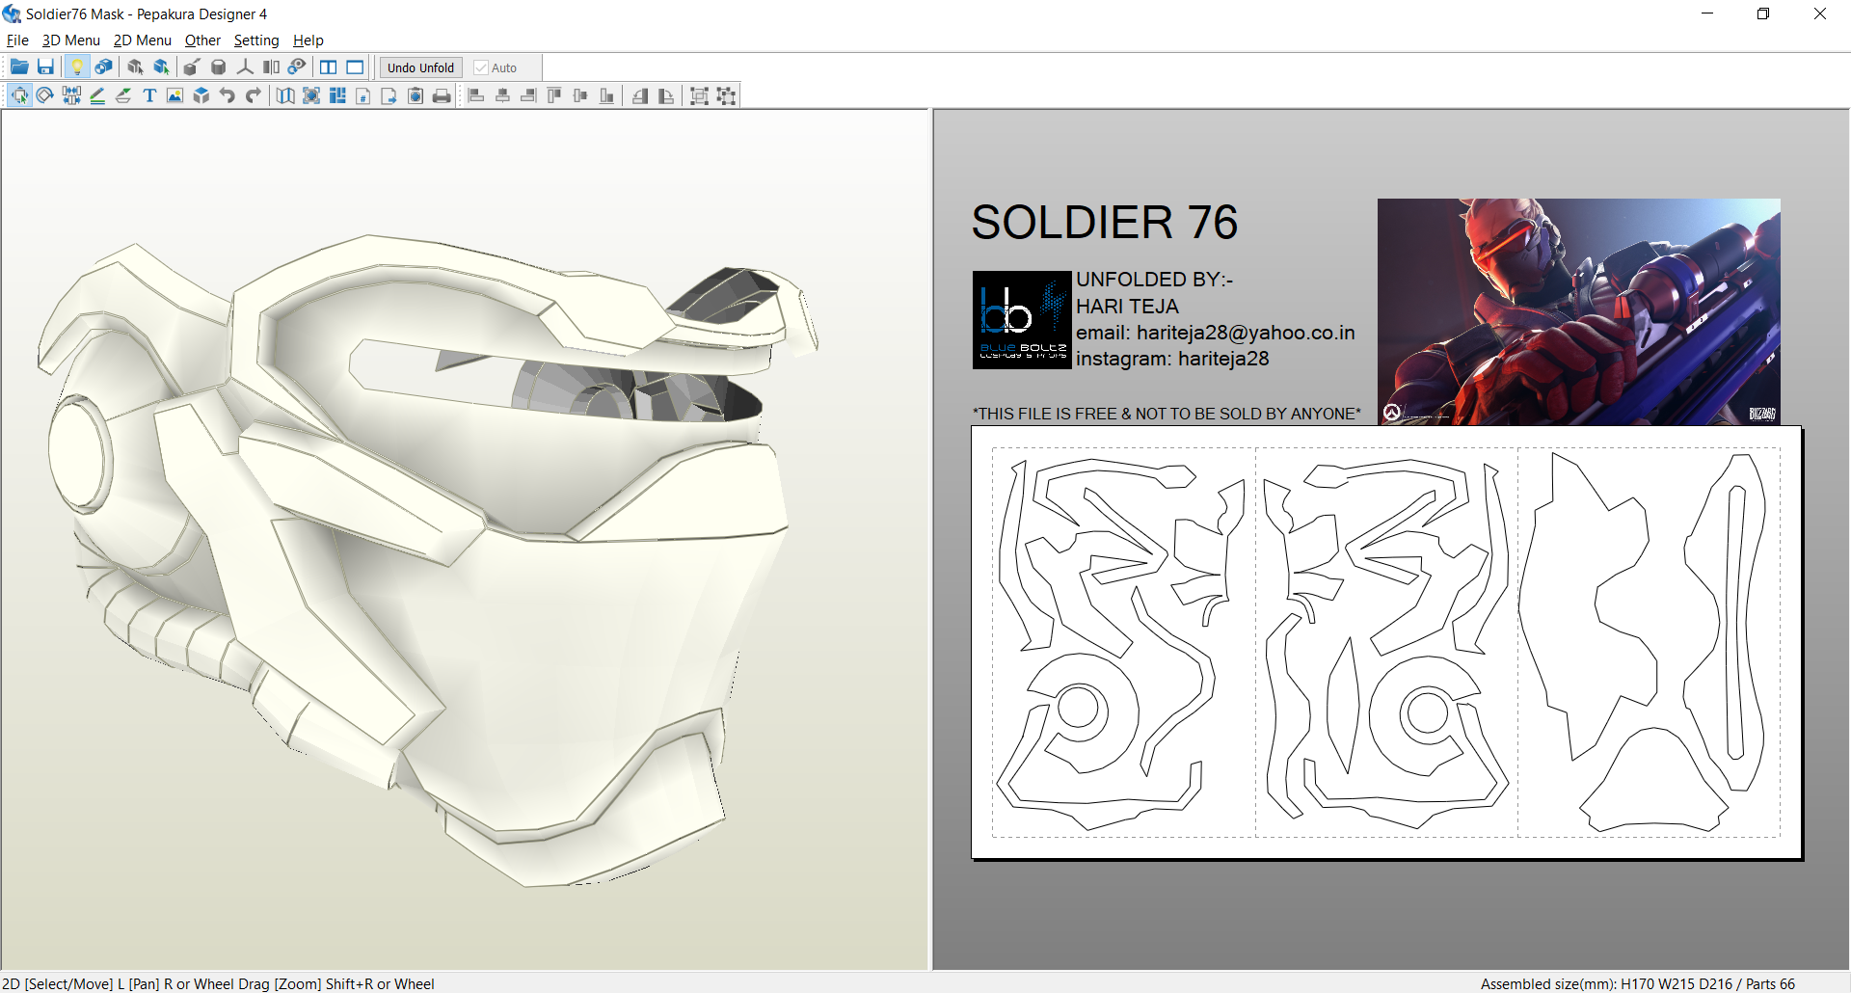Viewport: 1851px width, 993px height.
Task: Open the File menu
Action: tap(17, 40)
